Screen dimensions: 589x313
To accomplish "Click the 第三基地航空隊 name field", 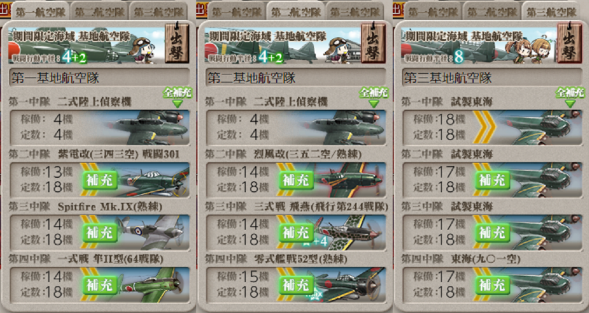I will (x=492, y=78).
